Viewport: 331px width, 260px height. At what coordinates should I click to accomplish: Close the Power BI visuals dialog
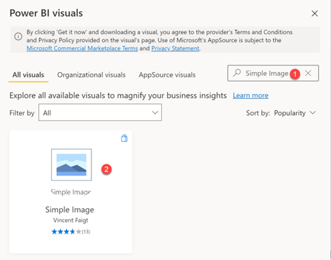coord(315,14)
